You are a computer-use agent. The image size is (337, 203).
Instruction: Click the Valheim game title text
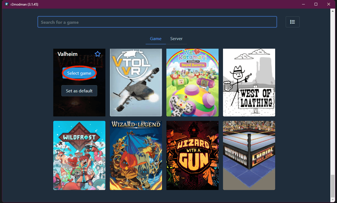tap(67, 54)
